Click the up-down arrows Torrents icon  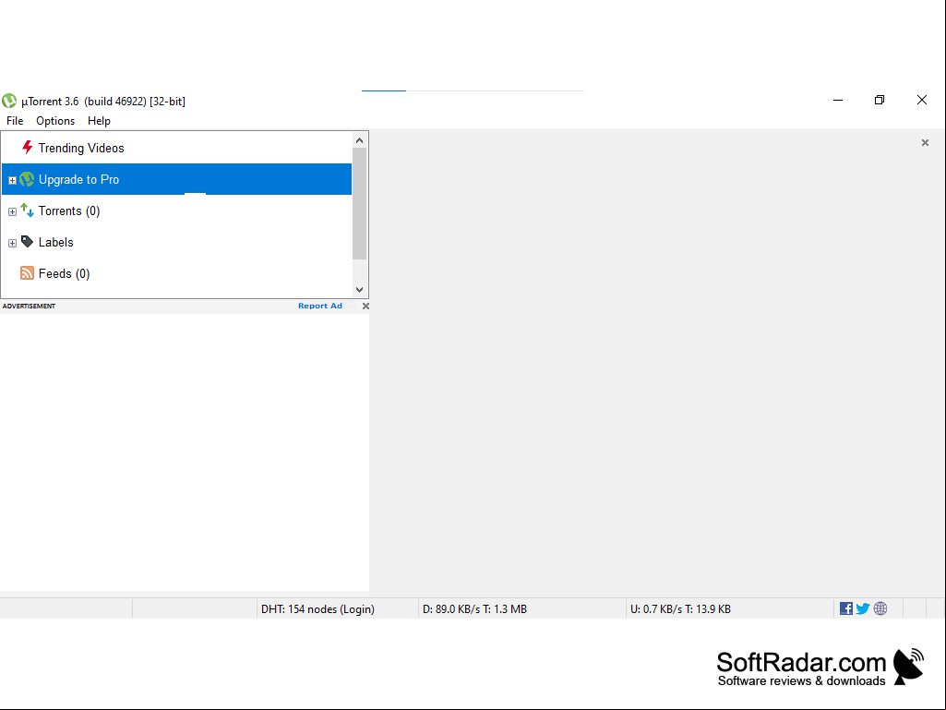(27, 211)
